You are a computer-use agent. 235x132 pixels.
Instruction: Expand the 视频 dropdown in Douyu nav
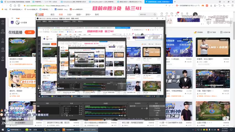click(79, 14)
